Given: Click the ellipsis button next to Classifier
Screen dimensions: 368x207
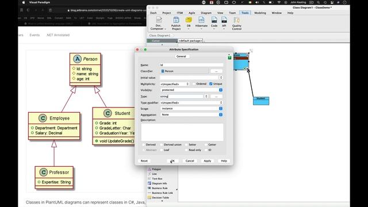Looking at the screenshot, I should [x=216, y=71].
